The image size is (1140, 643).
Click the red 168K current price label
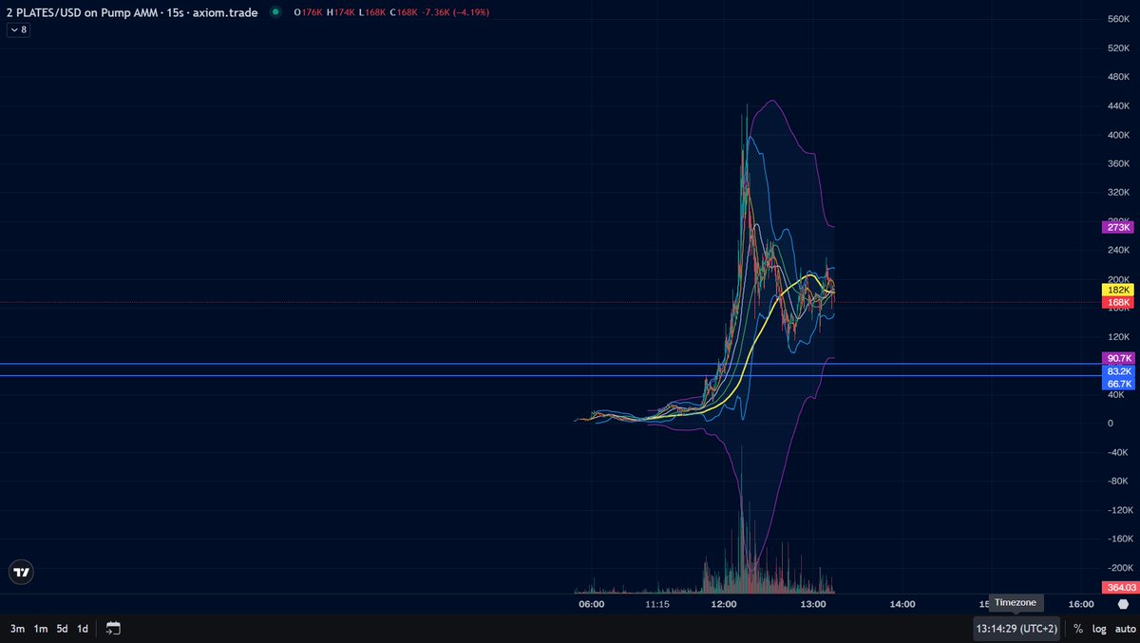coord(1117,303)
